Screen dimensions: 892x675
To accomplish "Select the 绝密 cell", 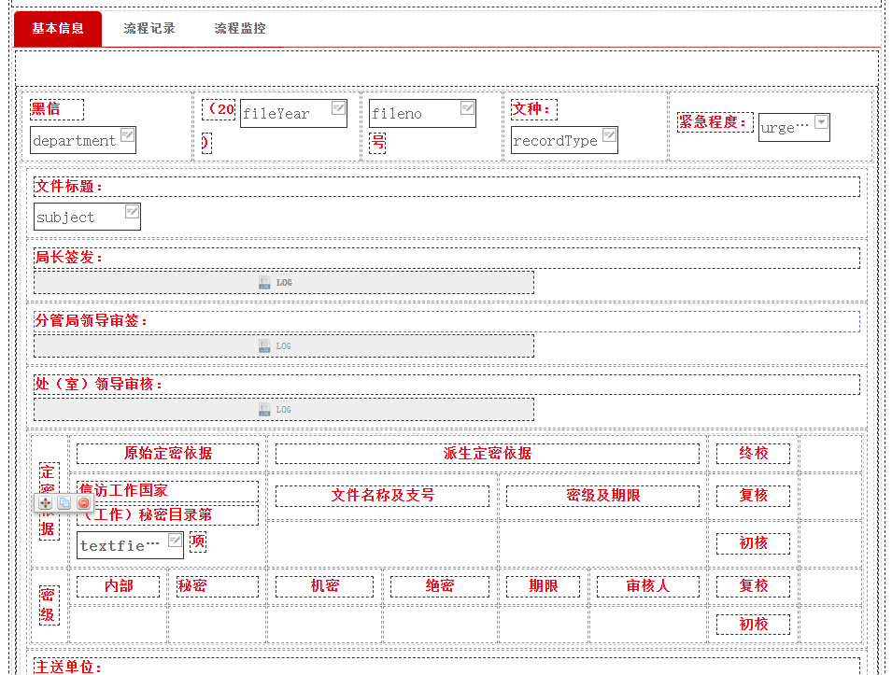I will 439,586.
